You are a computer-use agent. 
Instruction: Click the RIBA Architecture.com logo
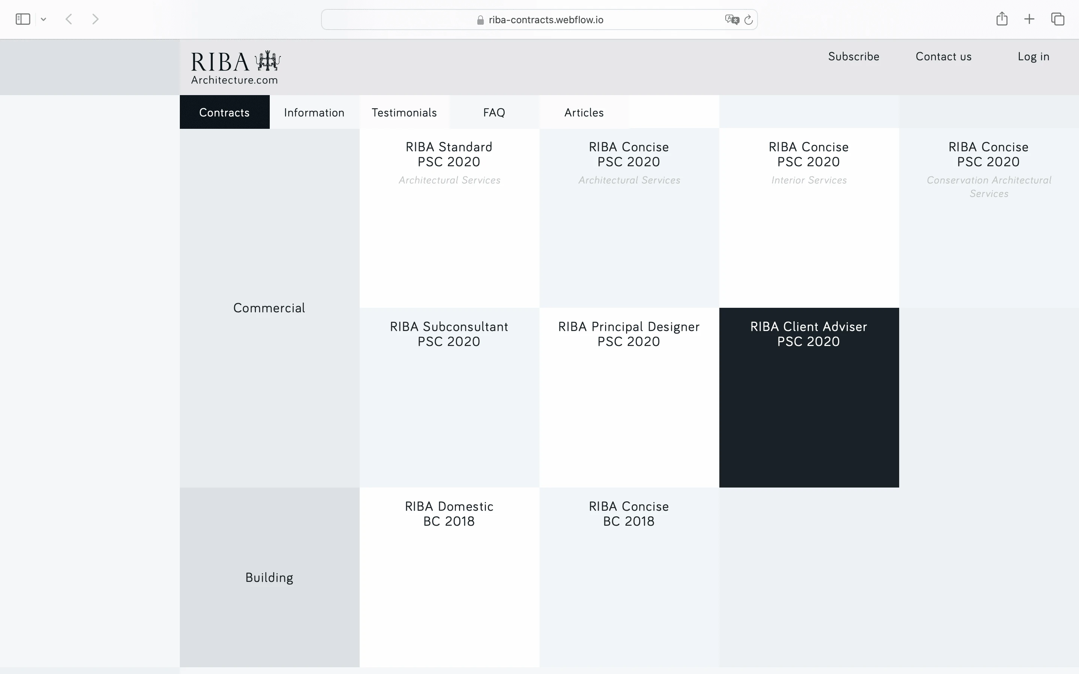point(236,67)
